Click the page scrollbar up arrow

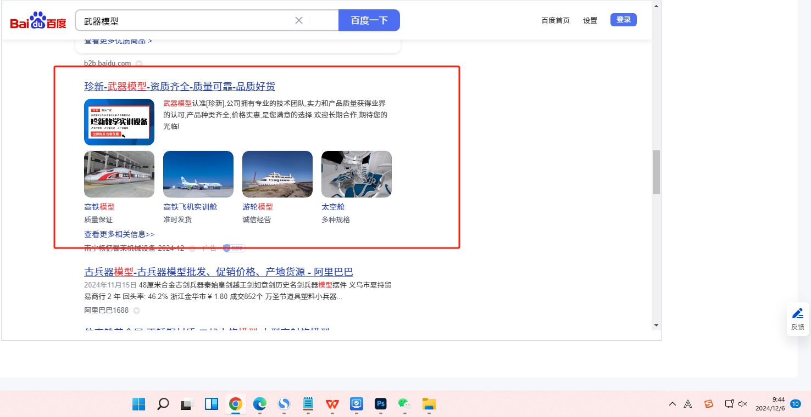click(656, 6)
